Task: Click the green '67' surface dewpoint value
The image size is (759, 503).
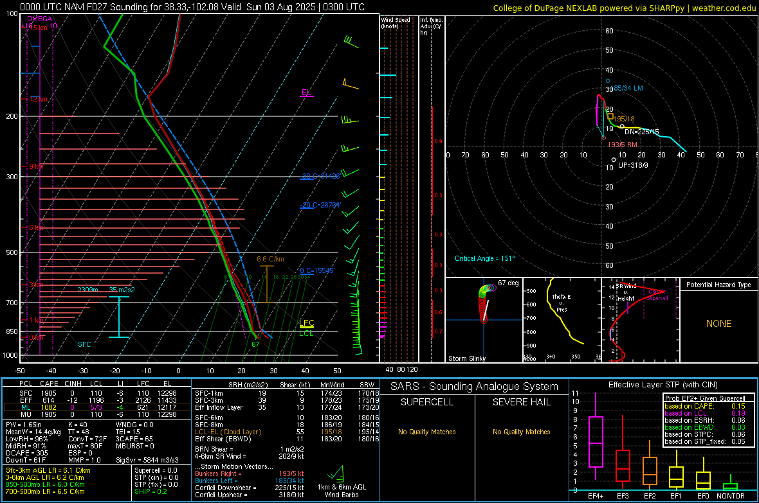Action: click(255, 344)
